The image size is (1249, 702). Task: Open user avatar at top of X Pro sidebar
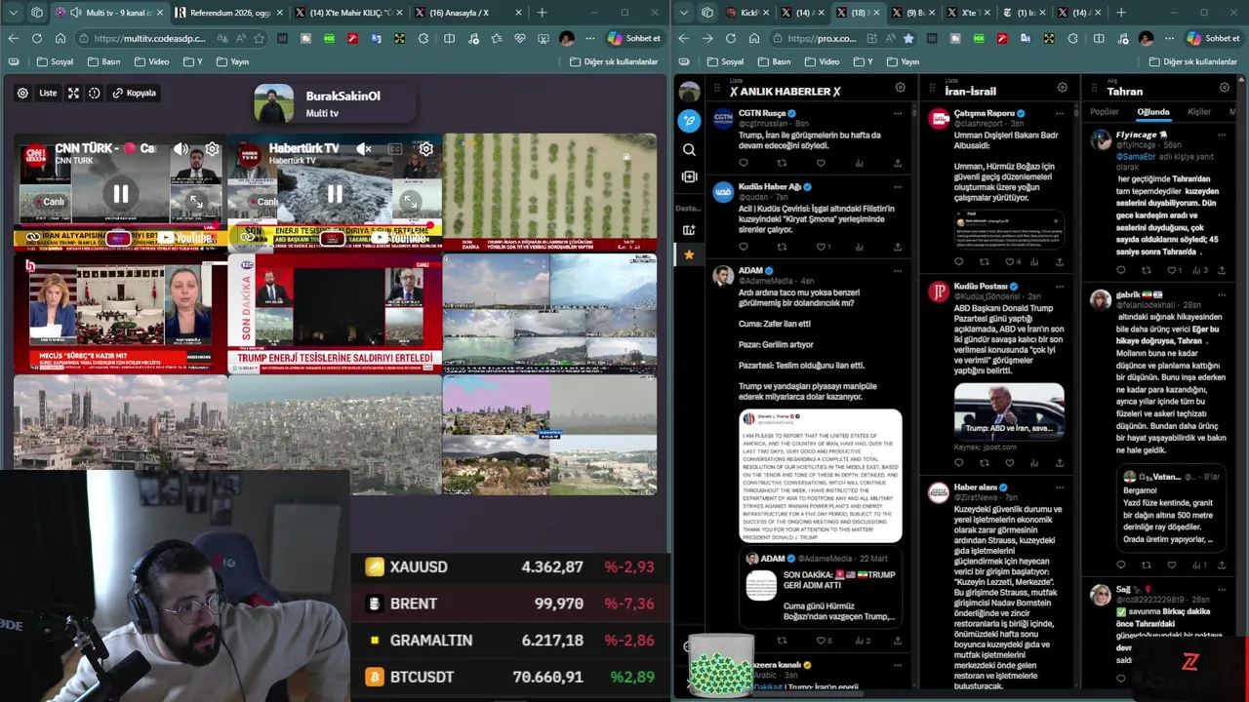point(689,92)
